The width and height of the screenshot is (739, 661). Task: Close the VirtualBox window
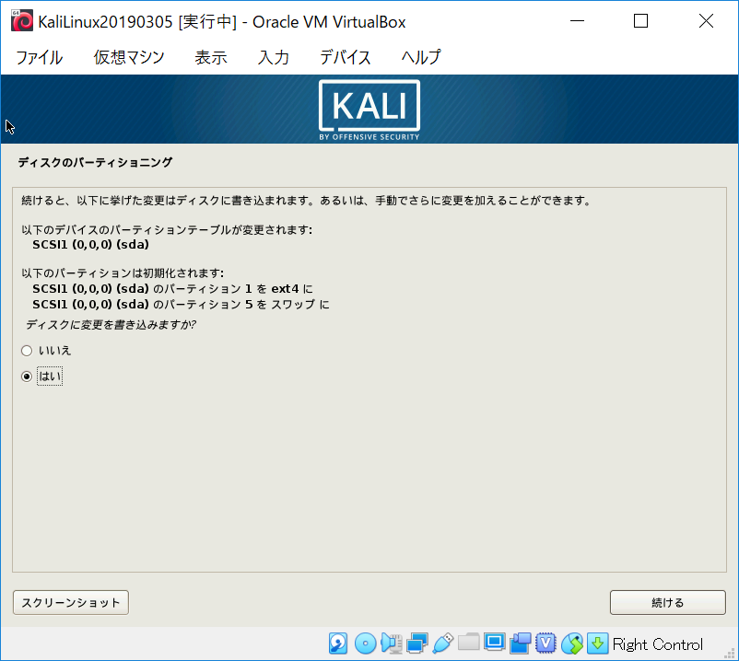pyautogui.click(x=706, y=21)
